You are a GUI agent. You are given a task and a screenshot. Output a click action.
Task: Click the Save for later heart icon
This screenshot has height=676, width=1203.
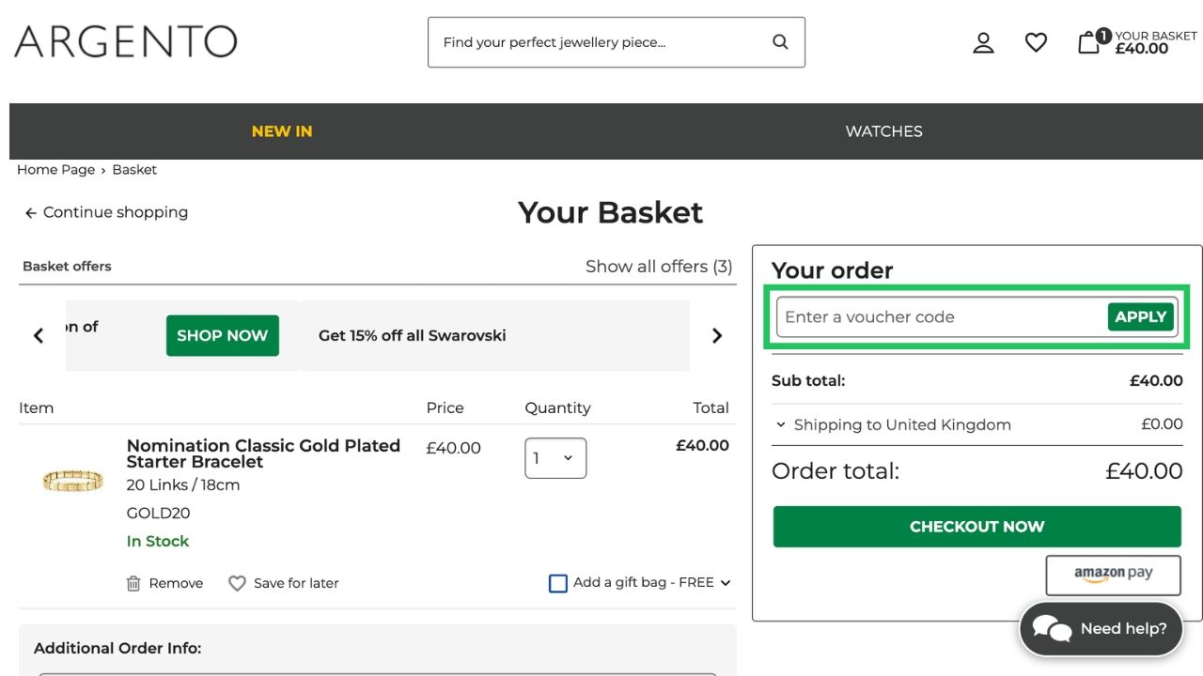[x=237, y=583]
